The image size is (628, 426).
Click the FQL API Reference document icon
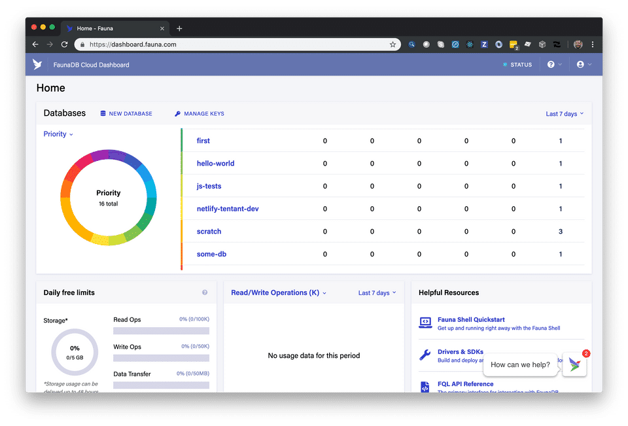click(425, 387)
